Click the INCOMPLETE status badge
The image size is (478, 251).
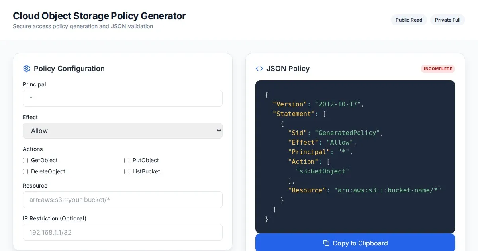(438, 69)
